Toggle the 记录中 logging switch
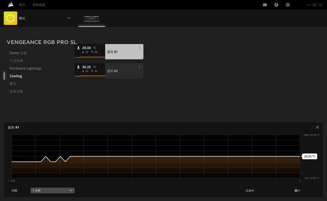The image size is (327, 201). point(297,190)
